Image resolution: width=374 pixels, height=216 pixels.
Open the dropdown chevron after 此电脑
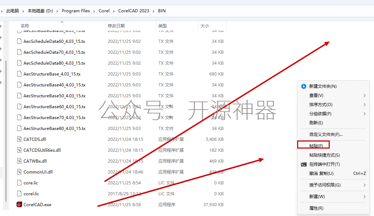pos(23,11)
